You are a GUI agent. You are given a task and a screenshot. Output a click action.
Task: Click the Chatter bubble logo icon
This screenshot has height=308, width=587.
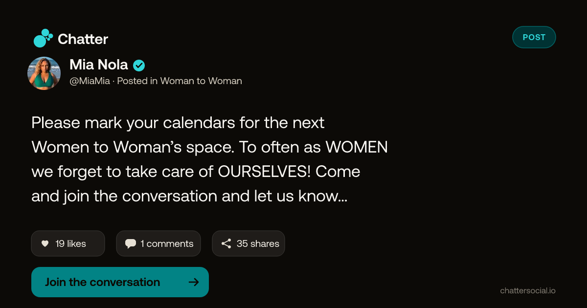(43, 39)
